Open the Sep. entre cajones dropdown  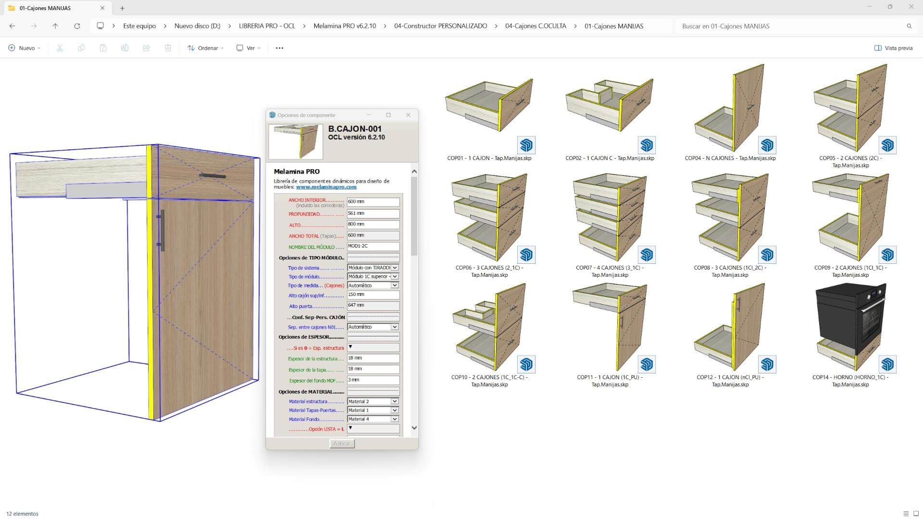click(373, 327)
